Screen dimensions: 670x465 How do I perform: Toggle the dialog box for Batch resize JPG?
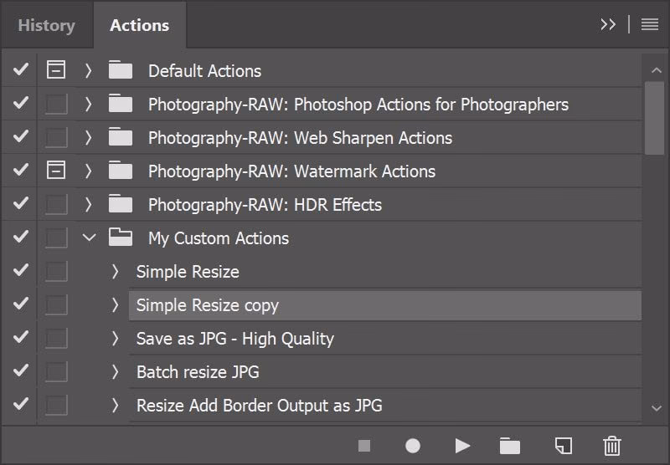tap(56, 371)
